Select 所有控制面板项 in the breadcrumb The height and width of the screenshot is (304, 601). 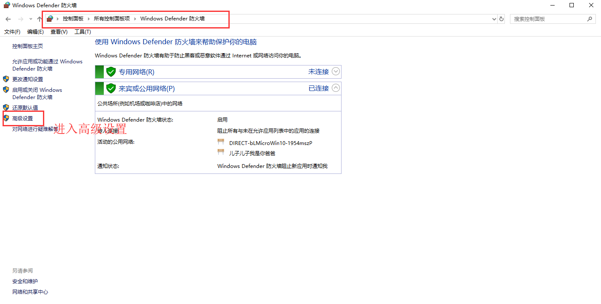click(112, 19)
